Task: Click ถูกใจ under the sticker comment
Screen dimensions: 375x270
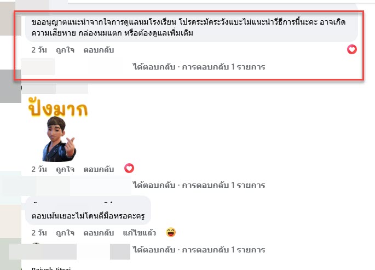Action: click(65, 169)
